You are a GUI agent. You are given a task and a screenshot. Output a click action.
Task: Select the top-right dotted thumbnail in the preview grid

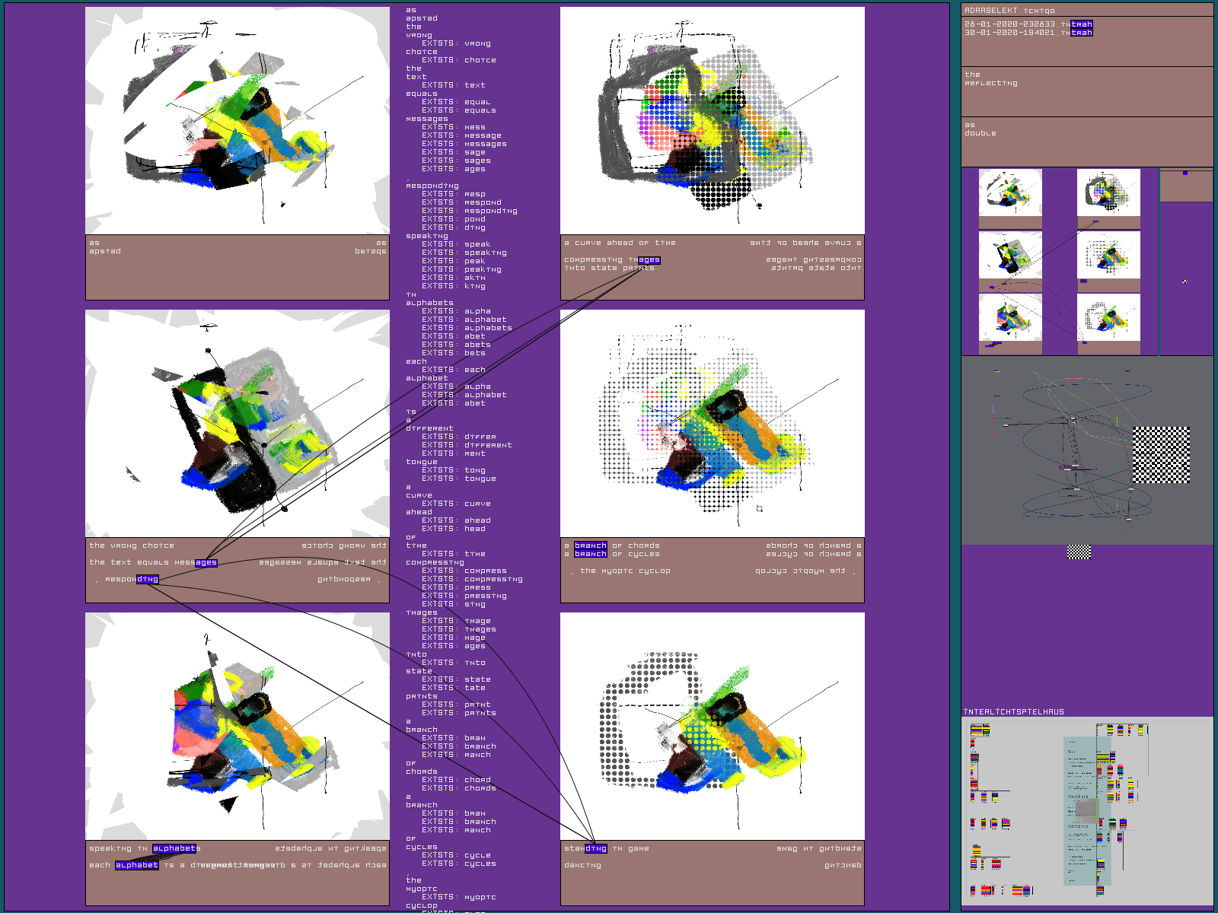tap(1108, 192)
